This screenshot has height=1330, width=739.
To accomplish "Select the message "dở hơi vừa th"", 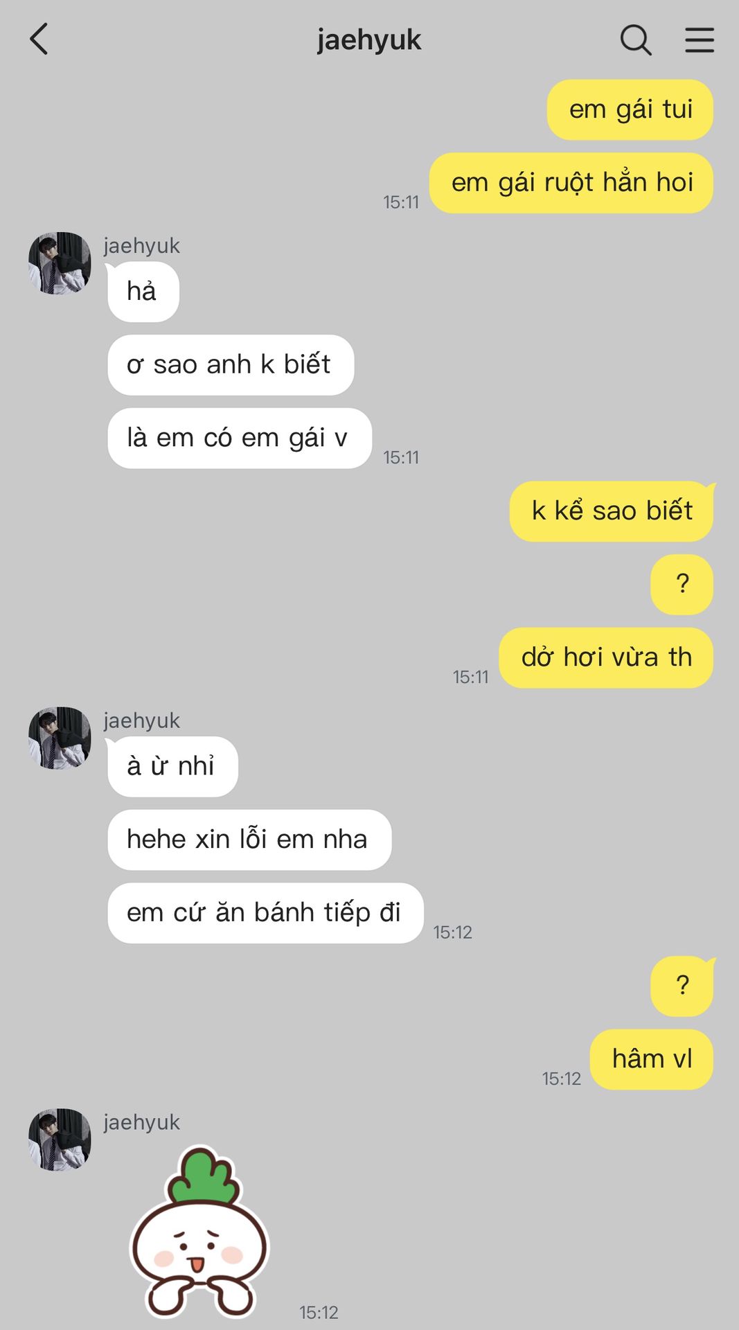I will pos(606,657).
